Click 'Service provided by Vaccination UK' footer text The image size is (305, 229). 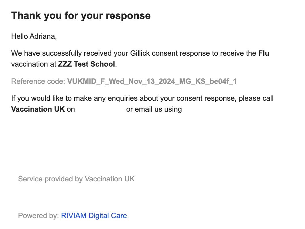[76, 179]
